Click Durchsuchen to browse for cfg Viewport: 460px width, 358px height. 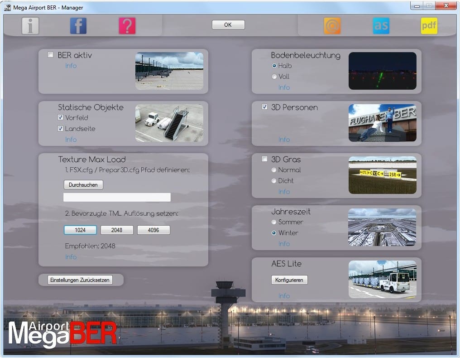pos(83,185)
